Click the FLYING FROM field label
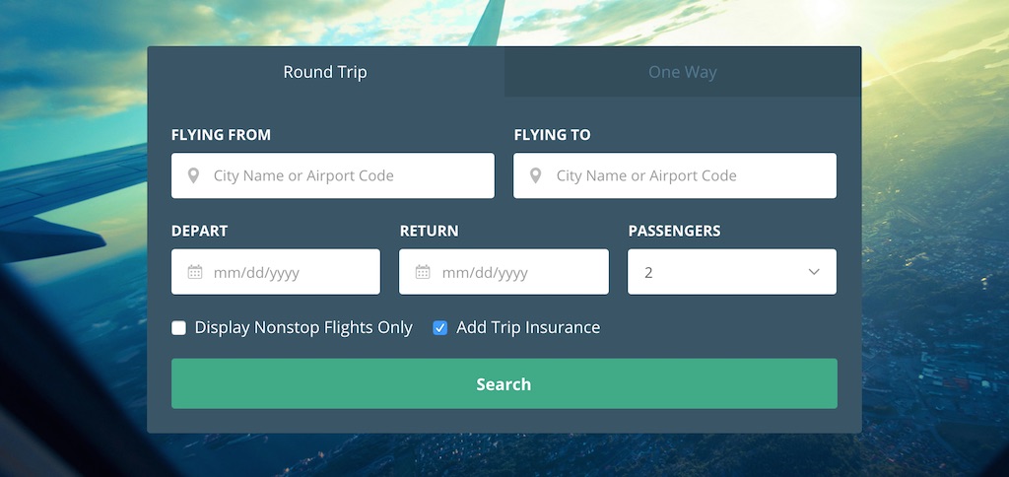This screenshot has height=477, width=1009. [x=221, y=135]
